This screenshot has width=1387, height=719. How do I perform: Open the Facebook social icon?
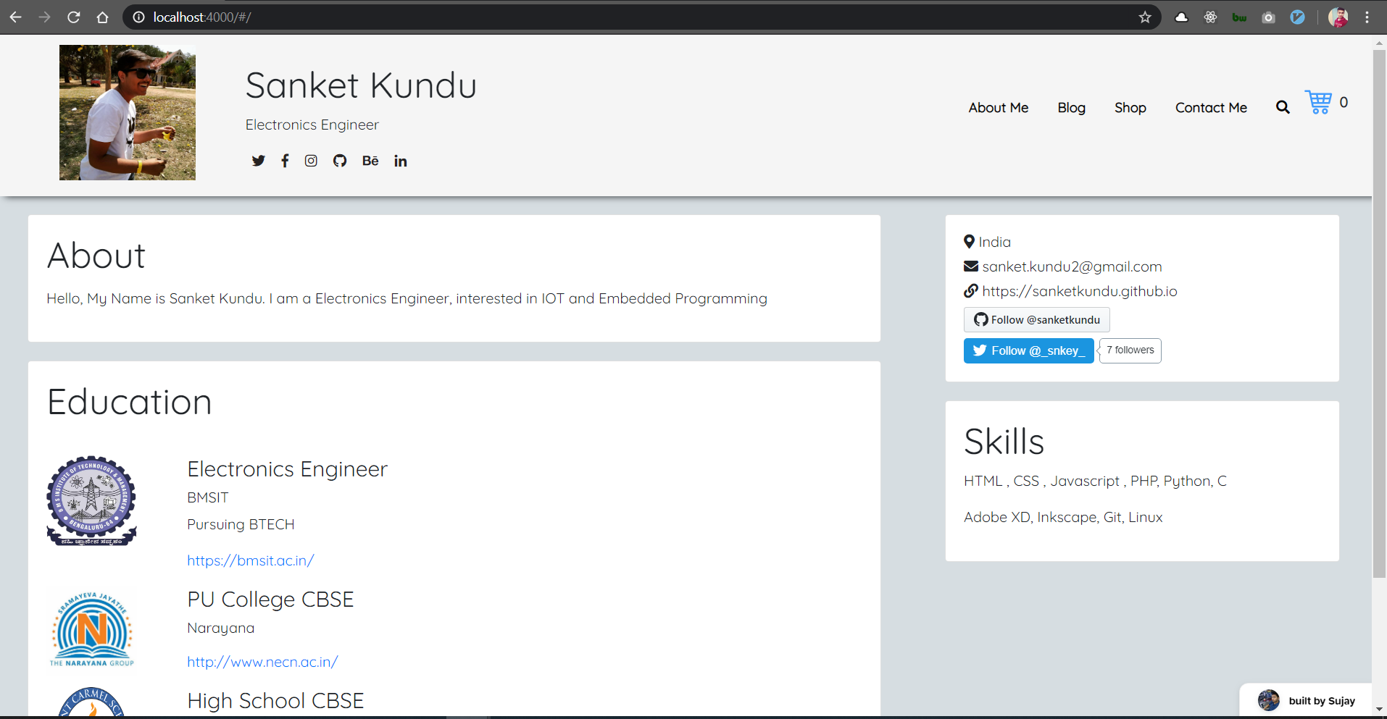coord(285,161)
